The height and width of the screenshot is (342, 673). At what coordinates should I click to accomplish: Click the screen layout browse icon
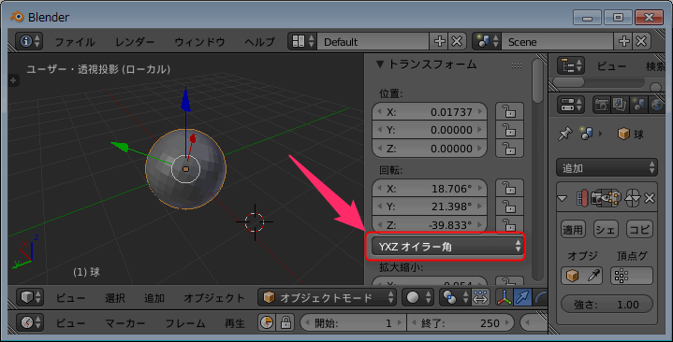pos(302,41)
